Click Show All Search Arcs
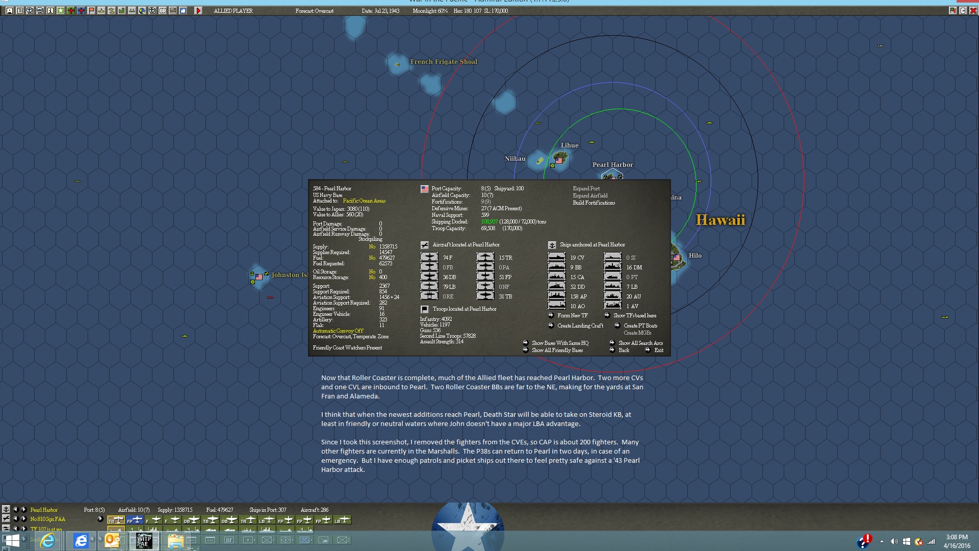 click(640, 343)
